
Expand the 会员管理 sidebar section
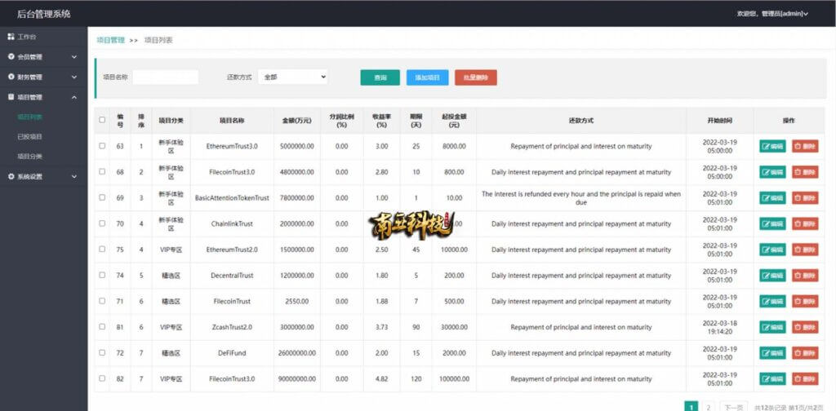[43, 56]
